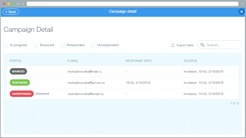Screen dimensions: 246x138
Task: Select email molodzinovska@email.cz
Action: (x=86, y=94)
